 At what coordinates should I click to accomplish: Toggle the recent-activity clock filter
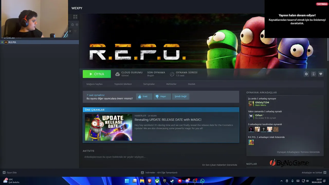[x=72, y=25]
